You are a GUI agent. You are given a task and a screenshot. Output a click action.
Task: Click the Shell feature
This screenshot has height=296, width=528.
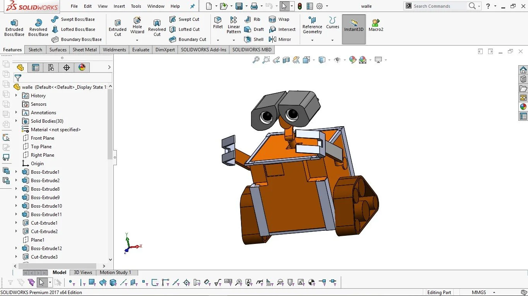254,39
